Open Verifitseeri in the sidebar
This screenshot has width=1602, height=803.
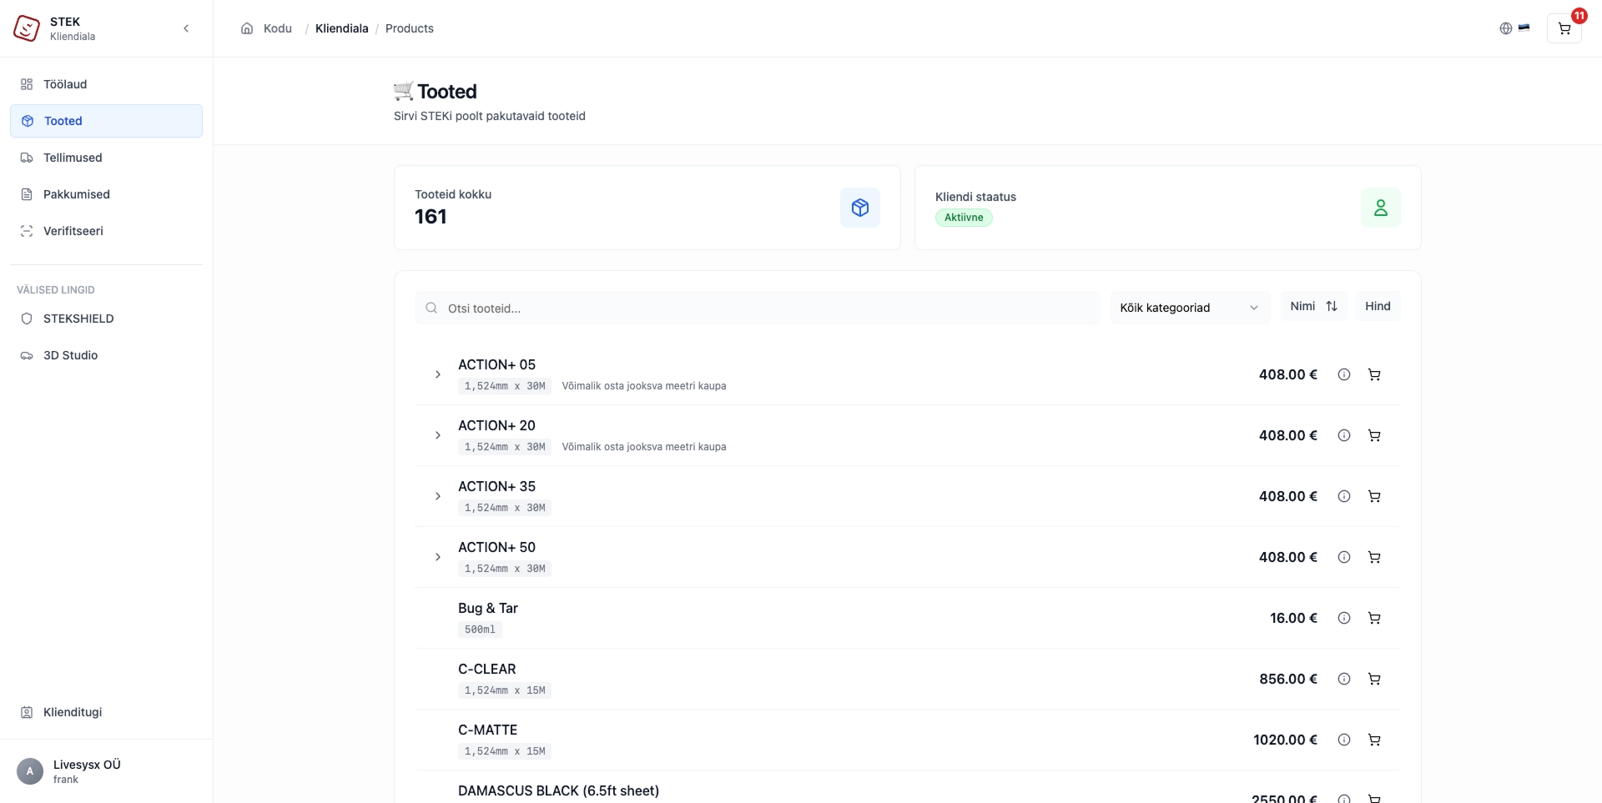tap(106, 231)
